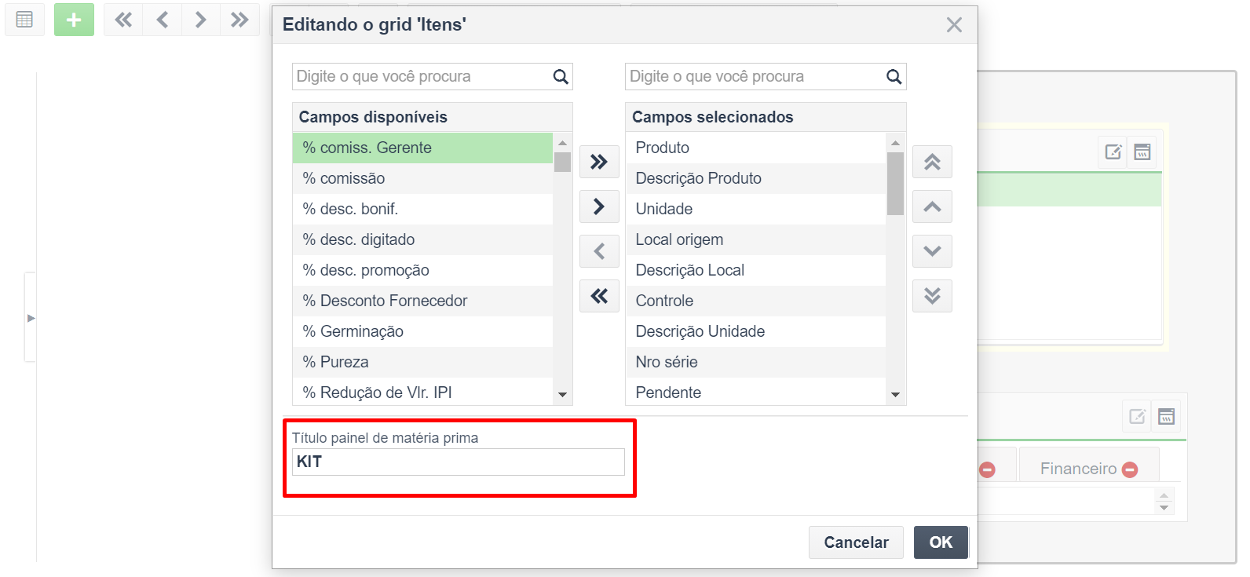Viewport: 1250px width, 577px height.
Task: Open the grid view icon in the toolbar
Action: [24, 20]
